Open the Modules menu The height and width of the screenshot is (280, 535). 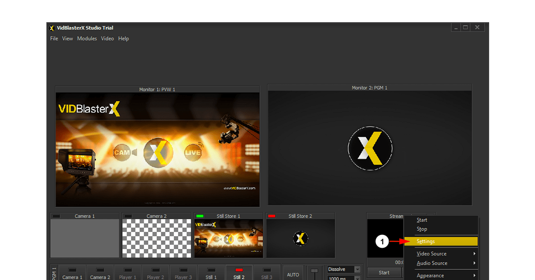[87, 38]
